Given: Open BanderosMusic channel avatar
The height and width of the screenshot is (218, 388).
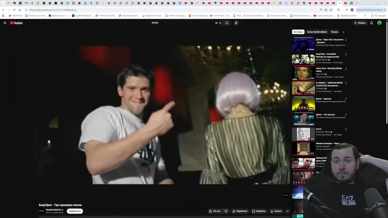Looking at the screenshot, I should [x=42, y=211].
